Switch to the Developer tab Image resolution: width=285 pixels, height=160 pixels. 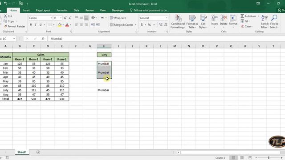pyautogui.click(x=118, y=10)
